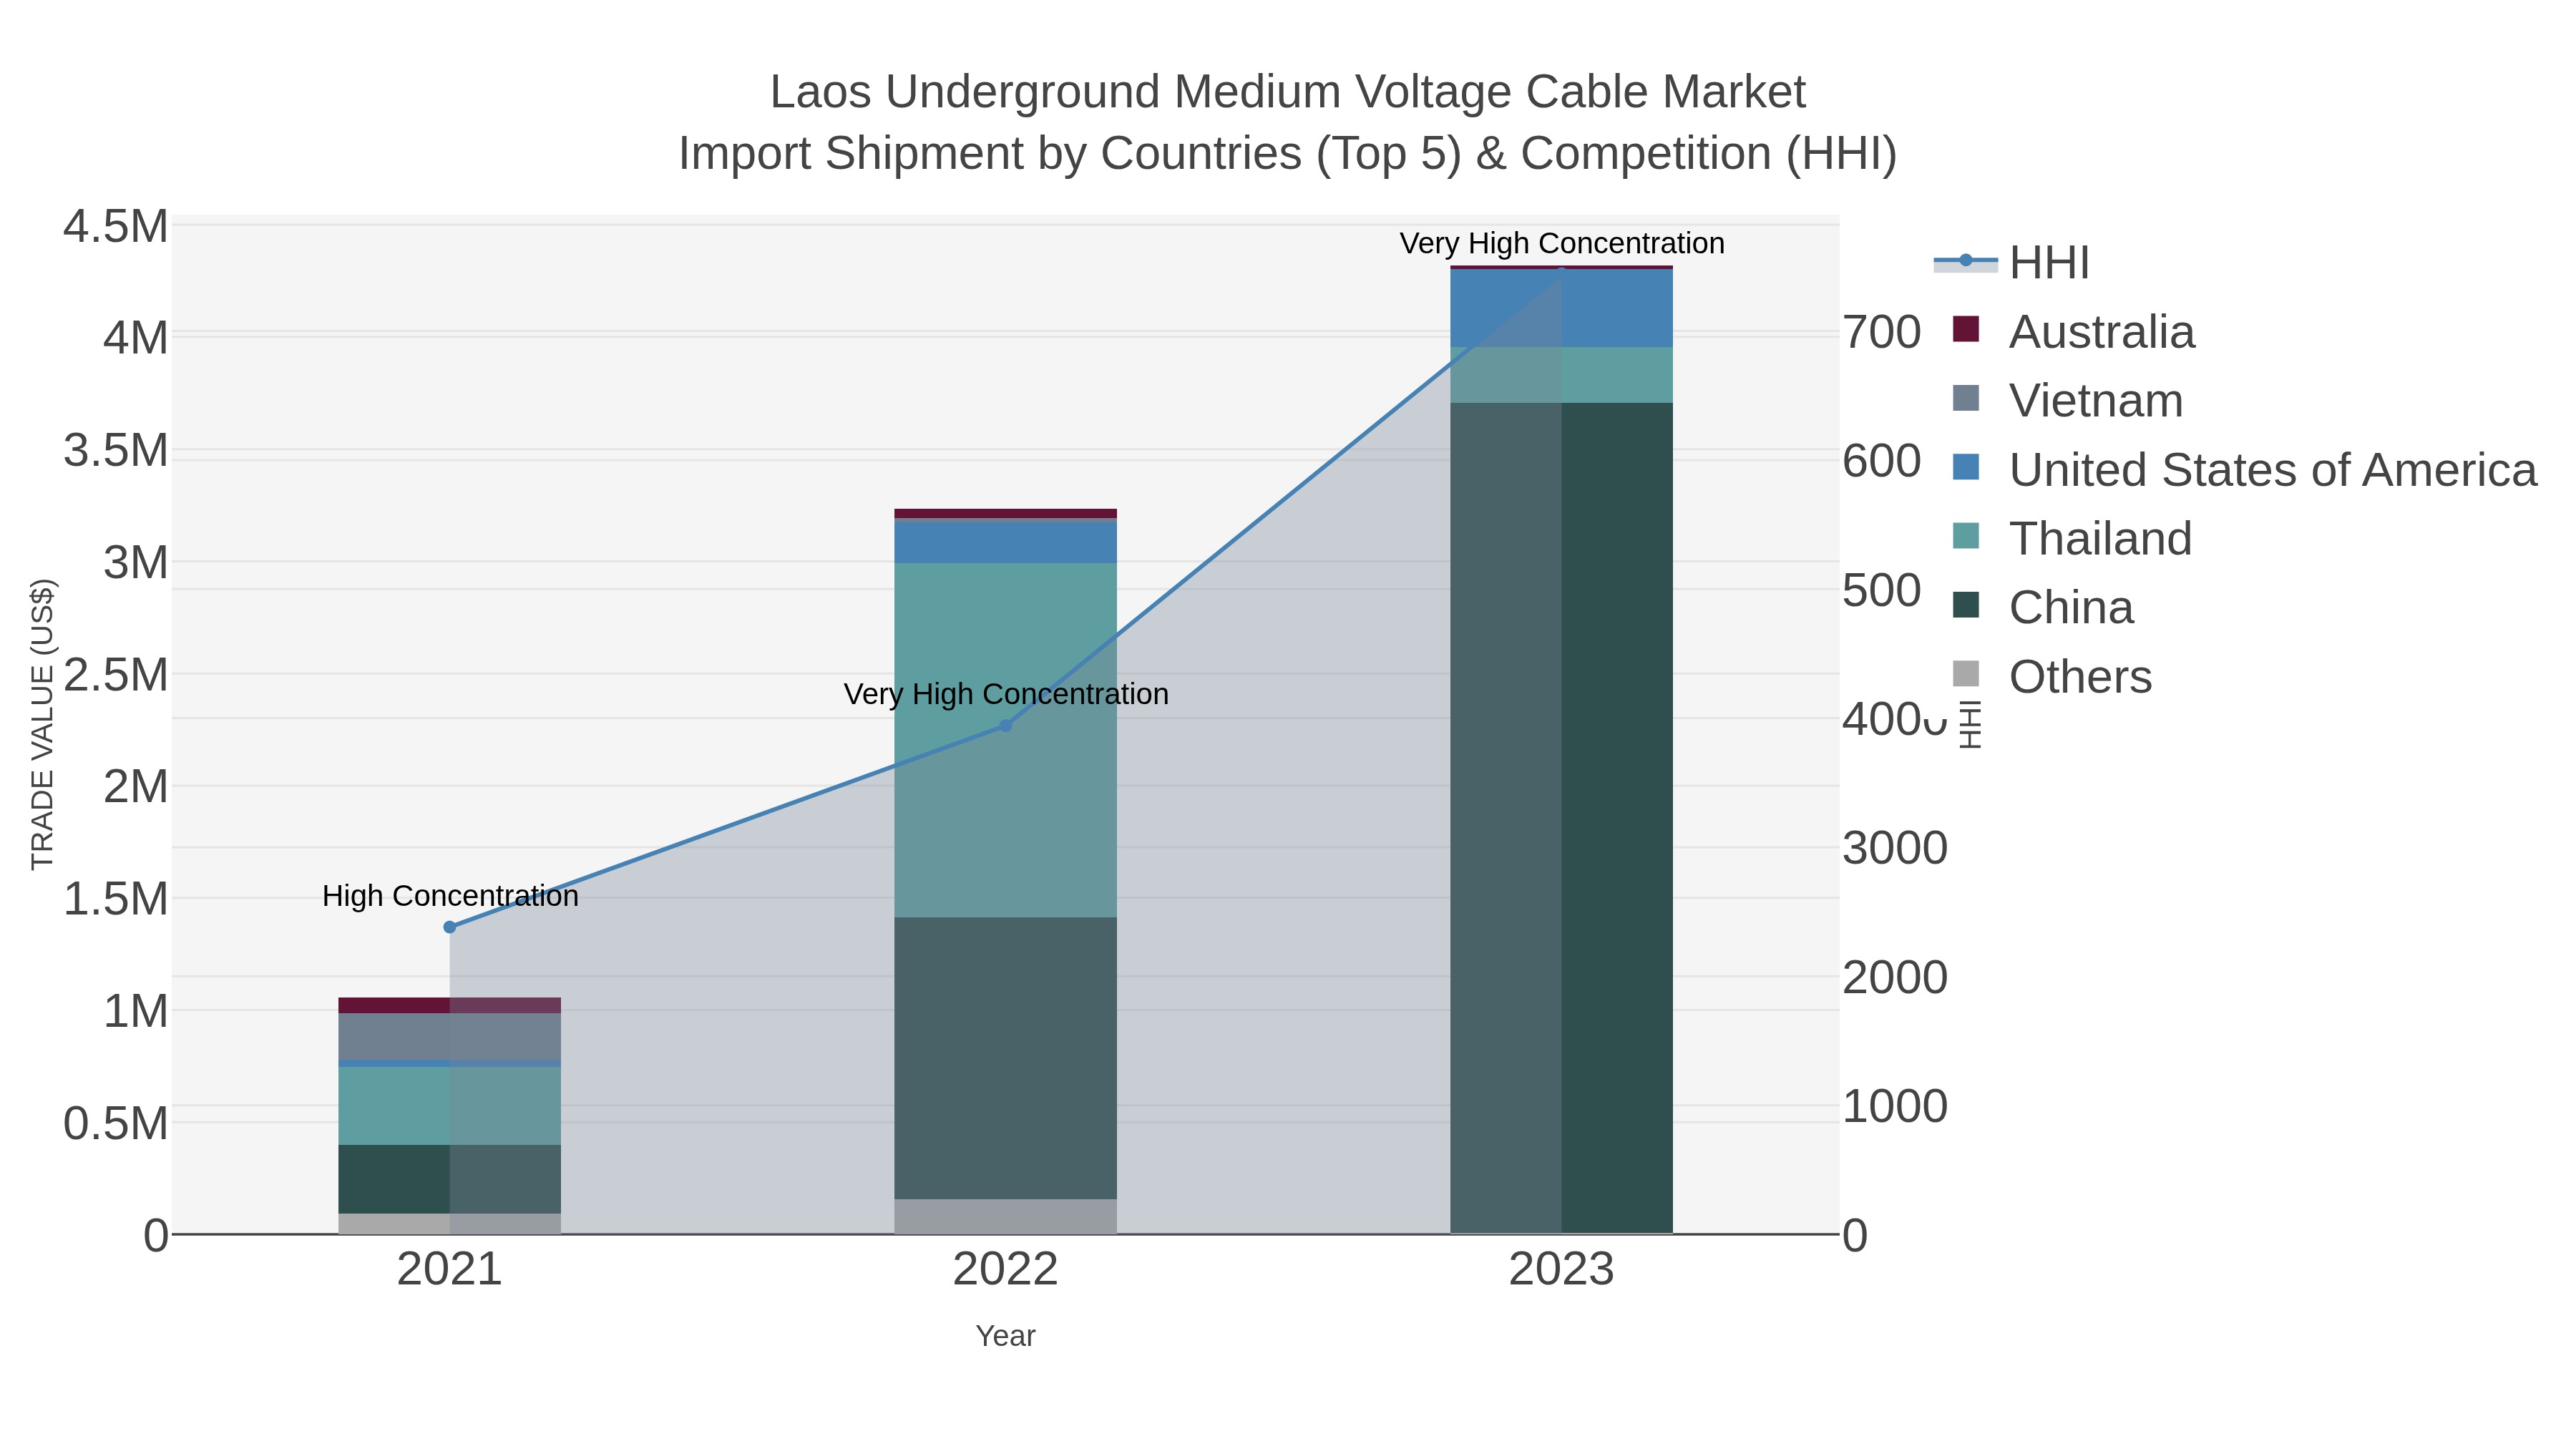Click the Others gray swatch in legend
Viewport: 2576px width, 1449px height.
pyautogui.click(x=1966, y=674)
